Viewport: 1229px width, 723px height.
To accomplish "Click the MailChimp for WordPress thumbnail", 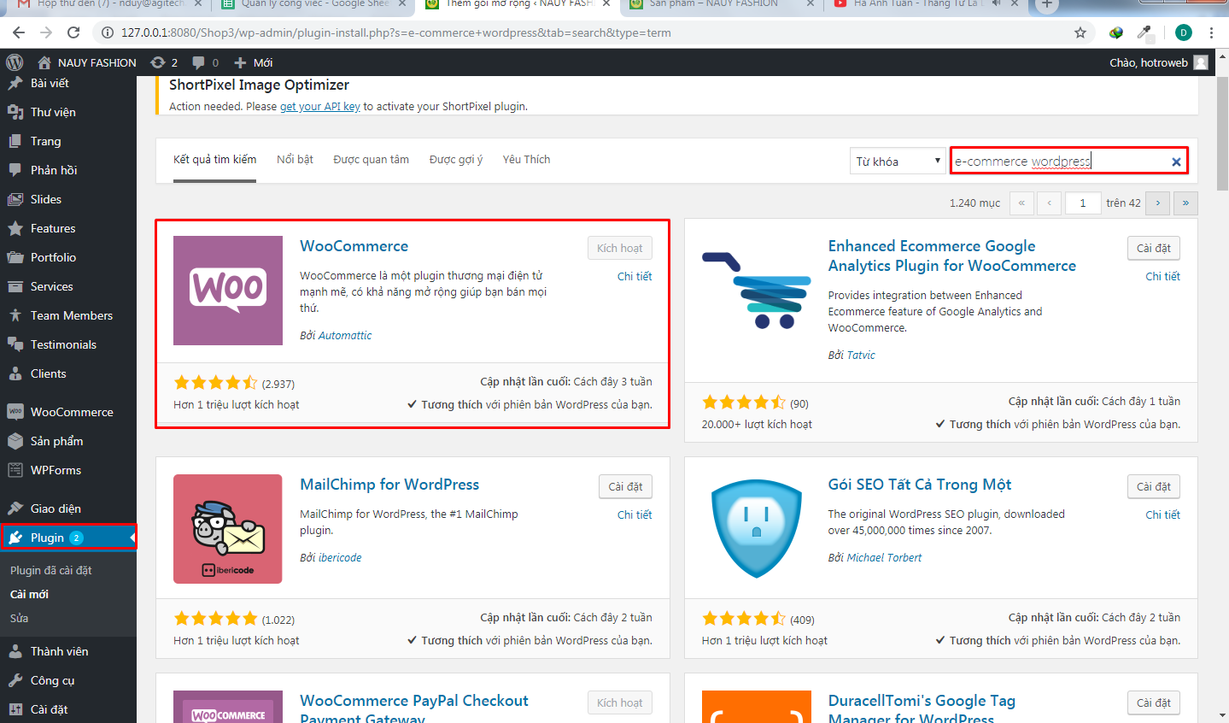I will (x=228, y=529).
